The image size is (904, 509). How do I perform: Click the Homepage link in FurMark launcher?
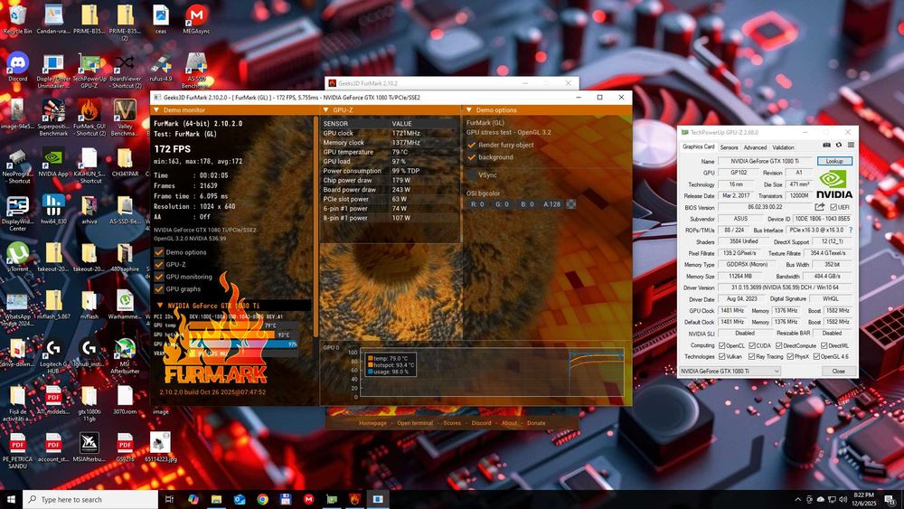tap(372, 423)
